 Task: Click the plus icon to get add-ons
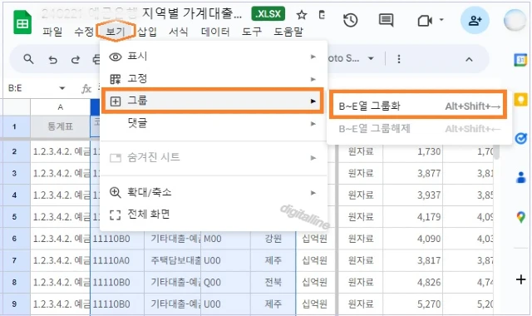521,279
